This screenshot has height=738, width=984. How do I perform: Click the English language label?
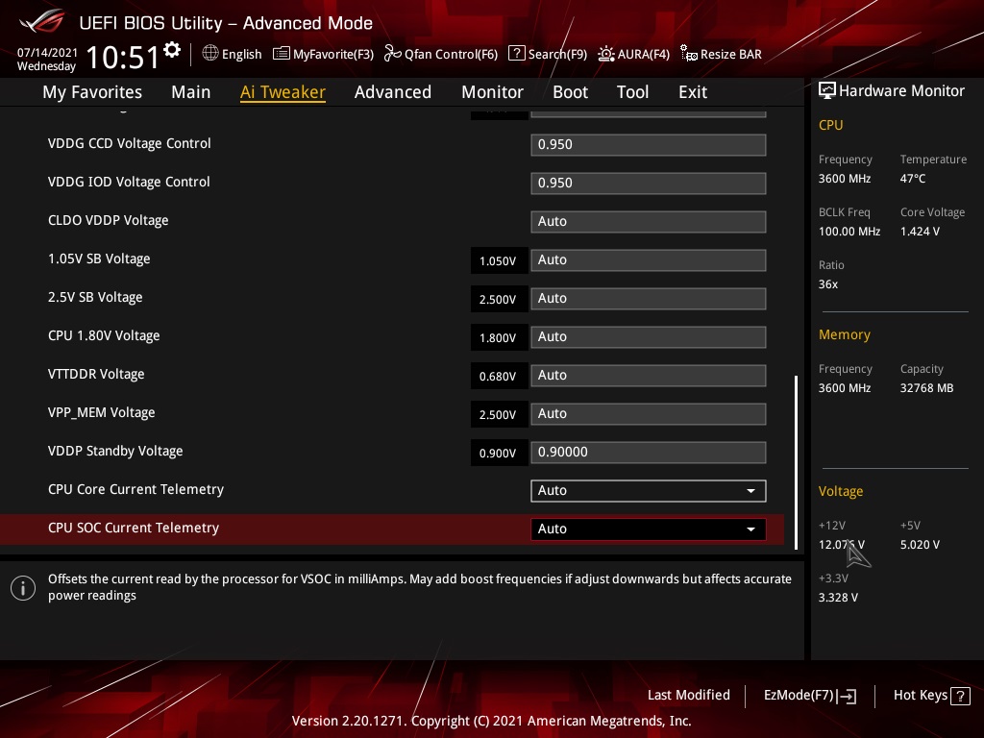click(241, 55)
